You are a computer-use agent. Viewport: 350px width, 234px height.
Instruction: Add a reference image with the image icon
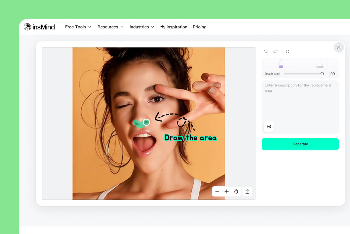269,127
